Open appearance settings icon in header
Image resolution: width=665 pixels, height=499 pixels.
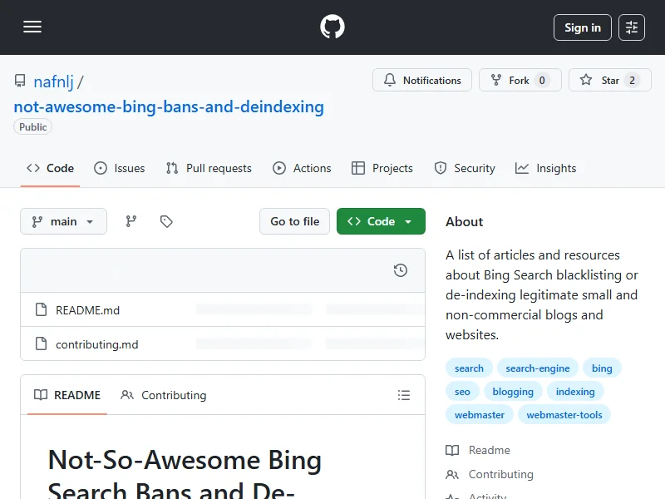click(x=632, y=27)
